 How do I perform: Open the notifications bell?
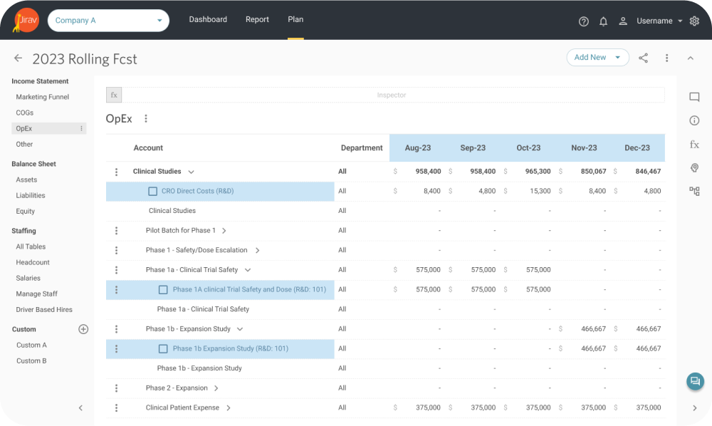tap(603, 21)
